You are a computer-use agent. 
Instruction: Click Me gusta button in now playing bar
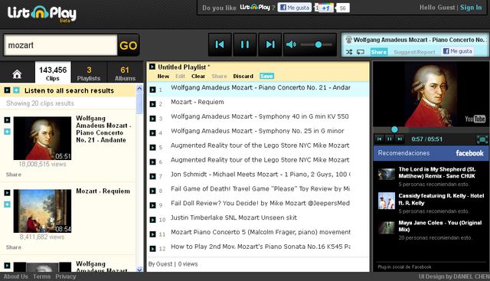(458, 51)
